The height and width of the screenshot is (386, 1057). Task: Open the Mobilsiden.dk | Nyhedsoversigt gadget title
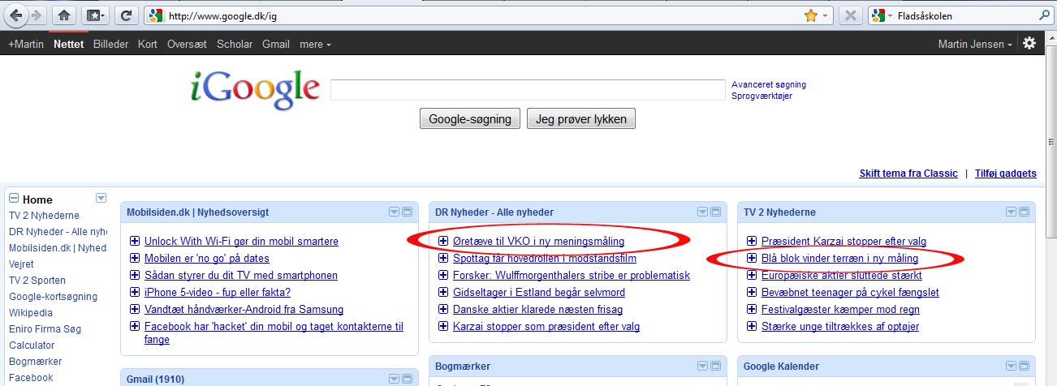tap(198, 212)
